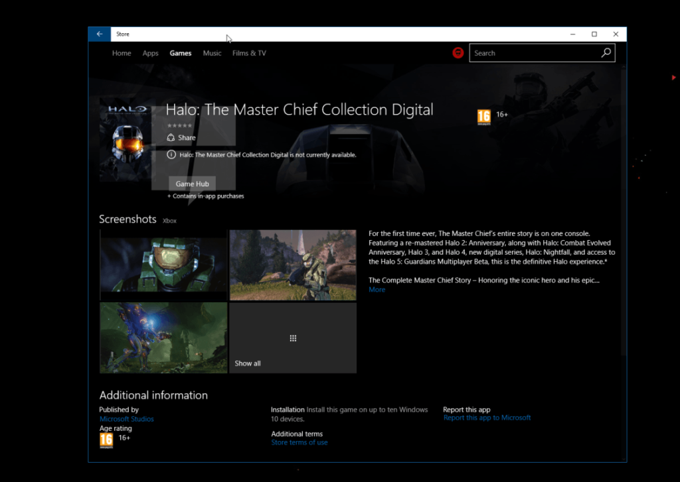Open the Game Hub
Screen dimensions: 680x482
(x=191, y=184)
